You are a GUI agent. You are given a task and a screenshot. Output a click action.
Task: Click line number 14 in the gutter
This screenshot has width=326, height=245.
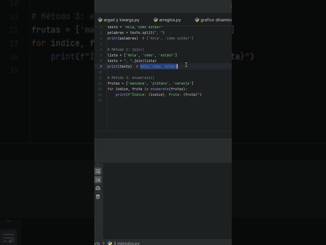pyautogui.click(x=100, y=94)
